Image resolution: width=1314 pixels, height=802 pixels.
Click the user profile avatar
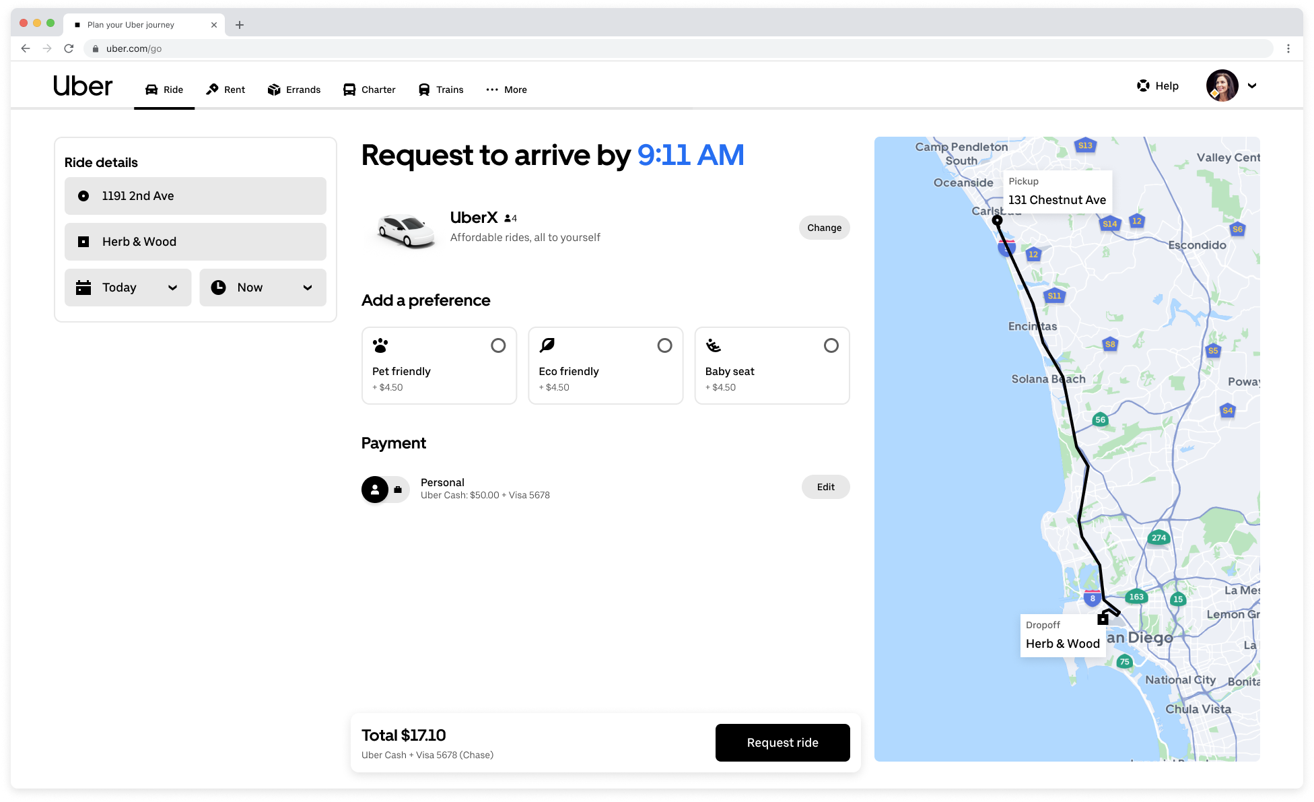point(1222,86)
